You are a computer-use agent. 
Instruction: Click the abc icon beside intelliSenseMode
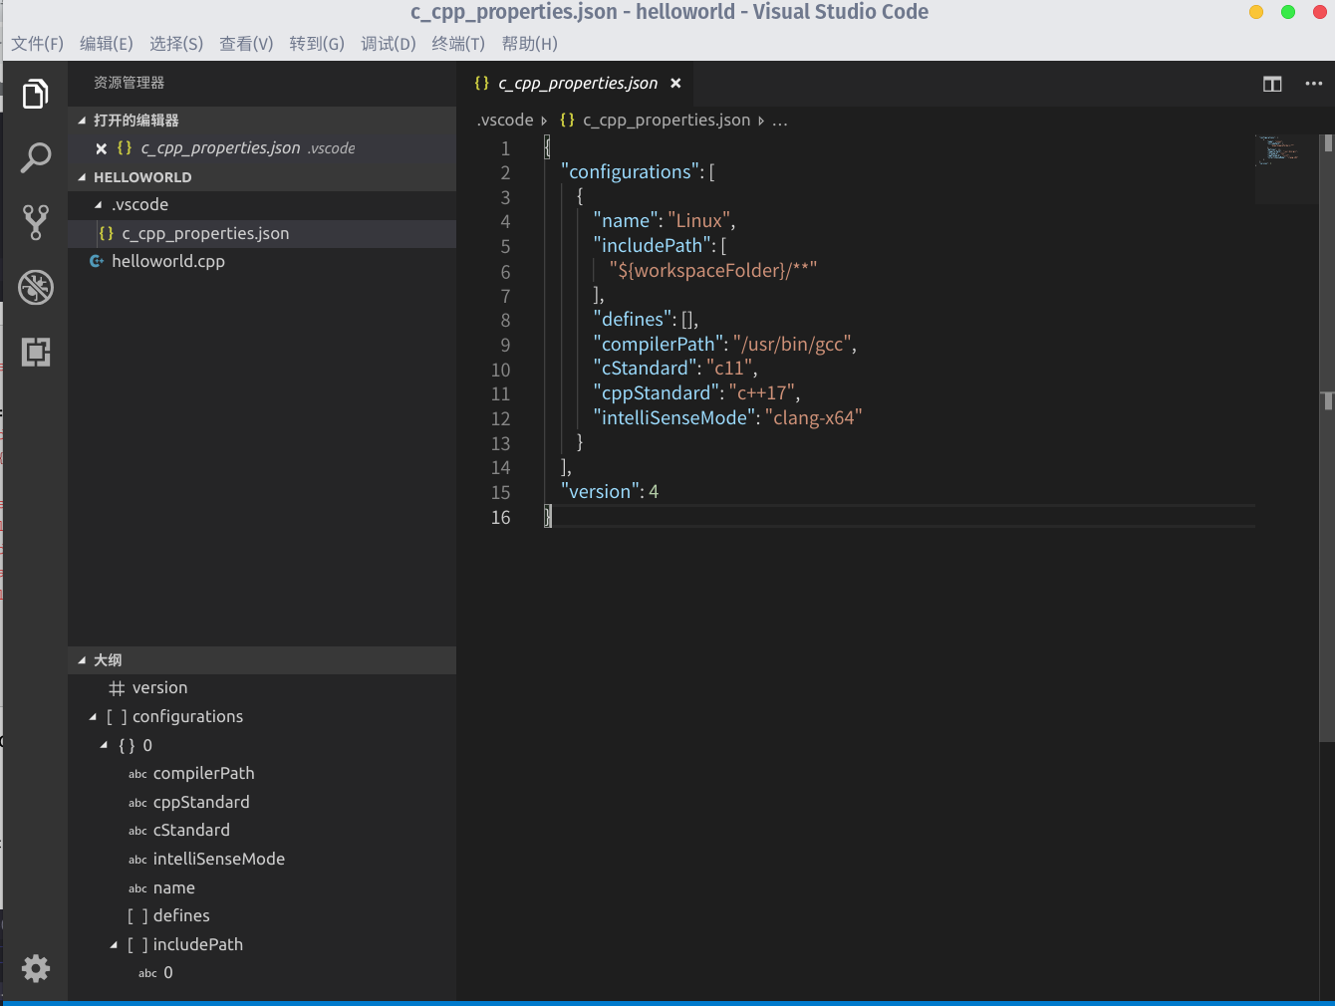point(137,860)
